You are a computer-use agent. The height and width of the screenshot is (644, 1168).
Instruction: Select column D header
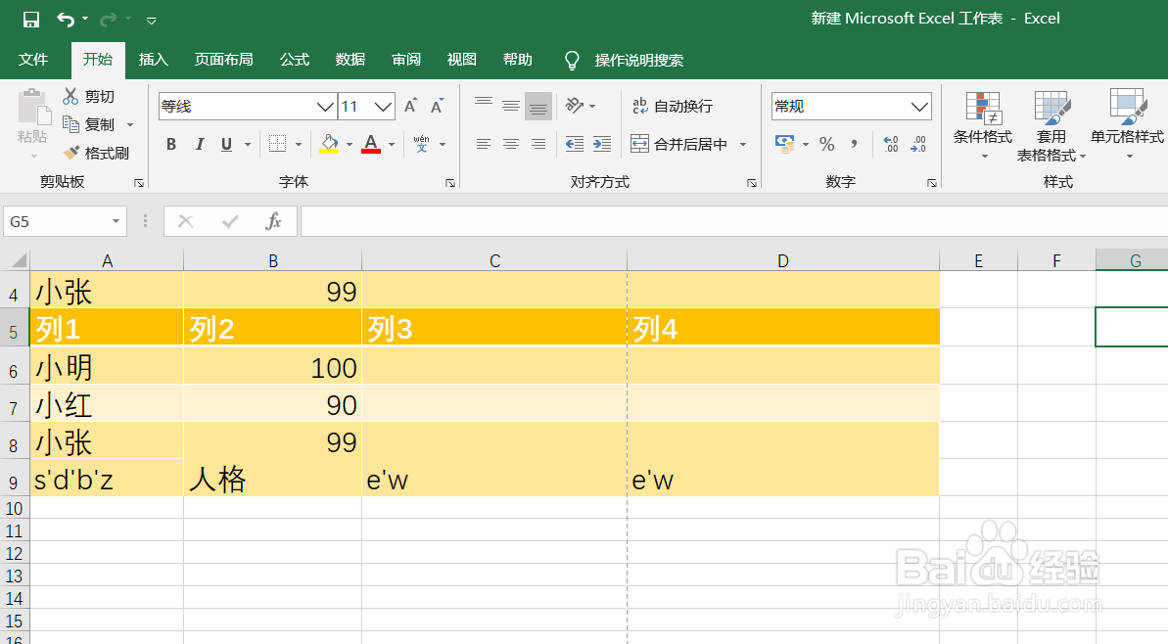point(783,260)
